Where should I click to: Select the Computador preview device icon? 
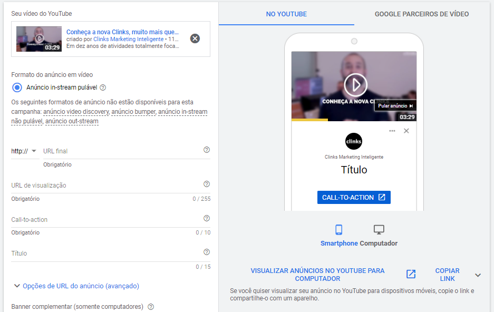point(379,229)
